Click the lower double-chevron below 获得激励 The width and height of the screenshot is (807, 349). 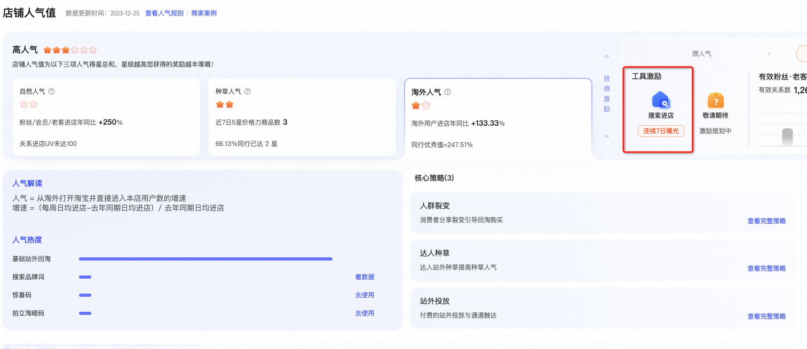tap(606, 136)
